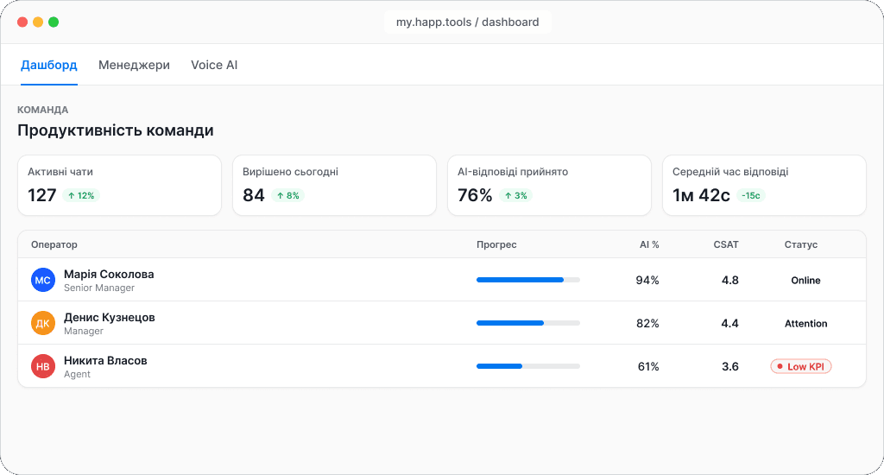884x475 pixels.
Task: Click the Оператор column header
Action: coord(54,244)
